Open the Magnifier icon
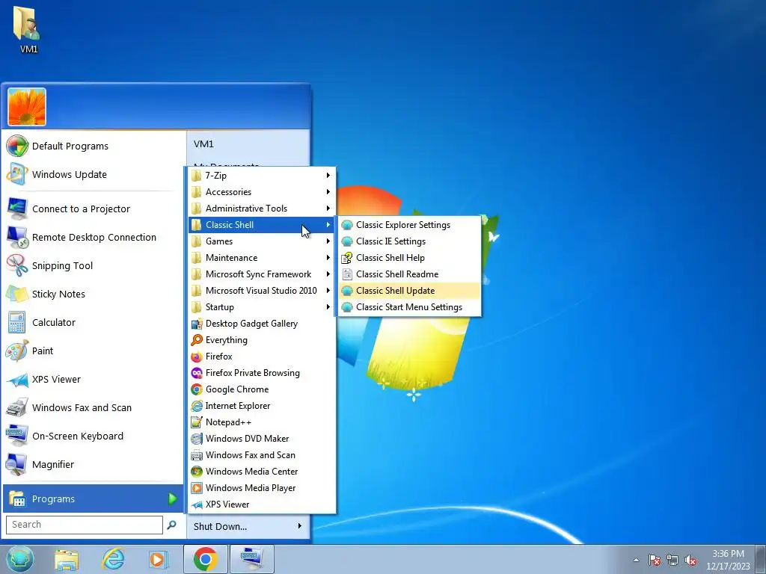Screen dimensions: 766x574 point(17,464)
